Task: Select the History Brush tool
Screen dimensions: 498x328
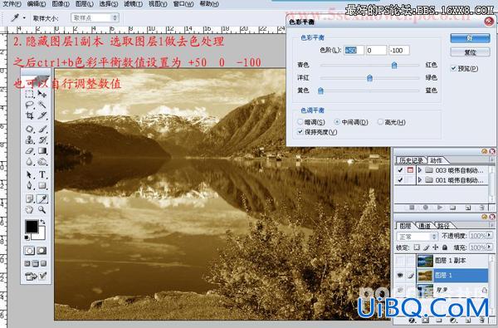Action: click(x=42, y=140)
